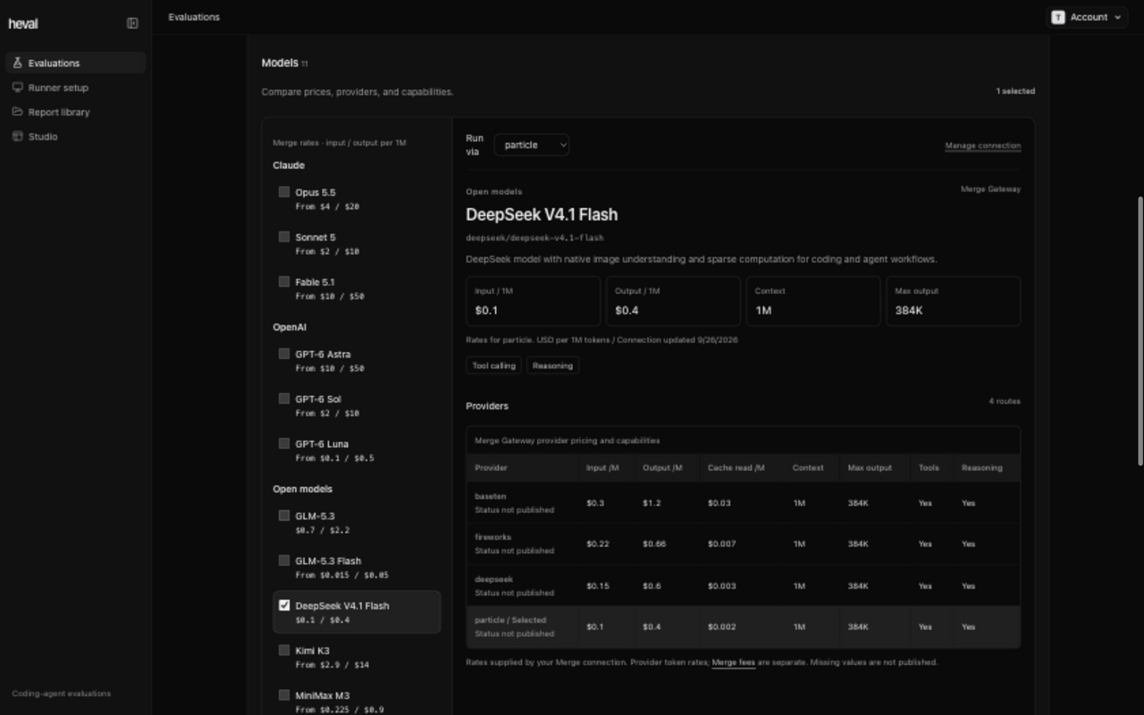This screenshot has width=1144, height=715.
Task: Click the 1 selected indicator
Action: [1015, 91]
